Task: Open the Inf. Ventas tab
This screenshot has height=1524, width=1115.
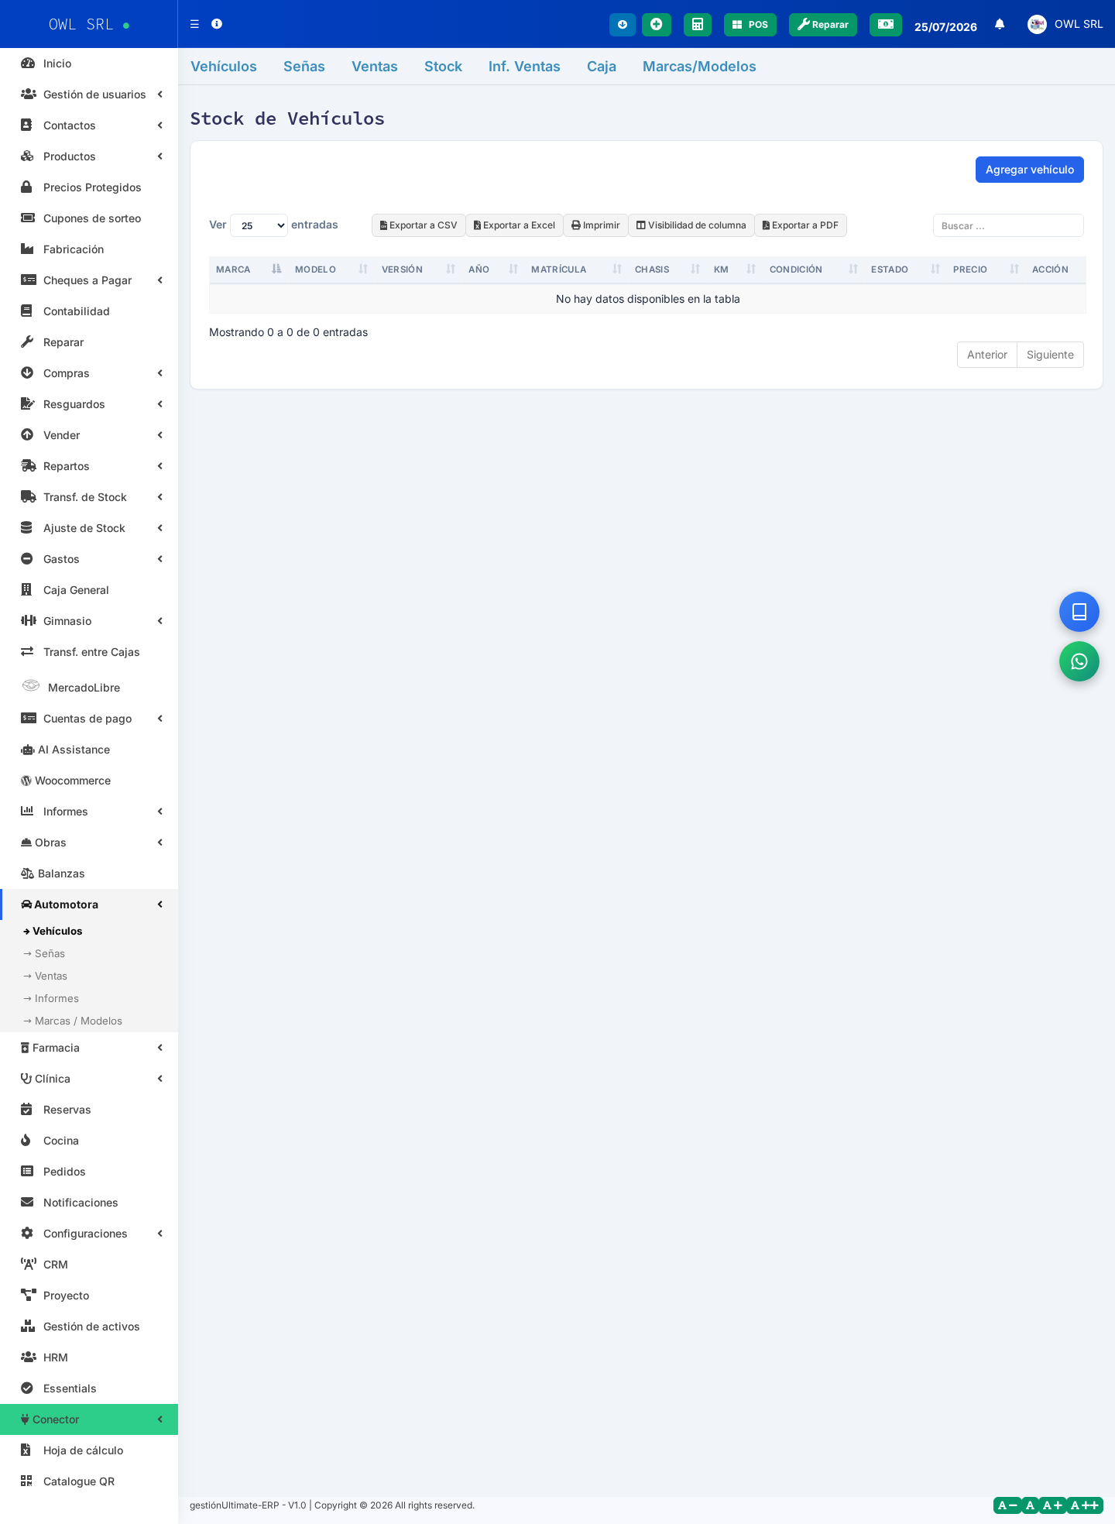Action: (524, 67)
